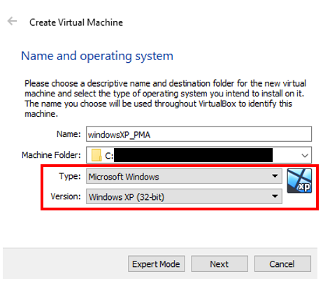Click the descriptive paragraph starting 'Please choose'

[x=165, y=99]
